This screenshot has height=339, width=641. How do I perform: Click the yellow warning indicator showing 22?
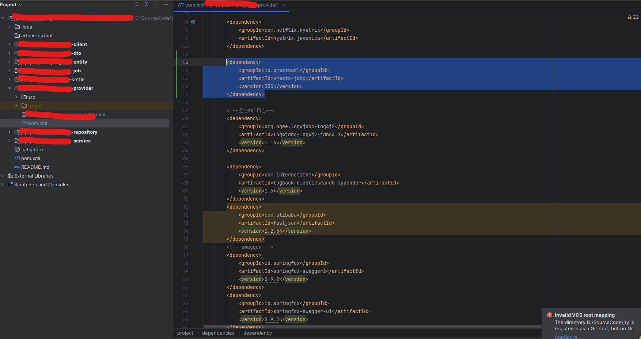pos(633,17)
